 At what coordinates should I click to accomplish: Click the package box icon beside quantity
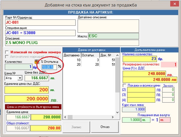pyautogui.click(x=36, y=62)
